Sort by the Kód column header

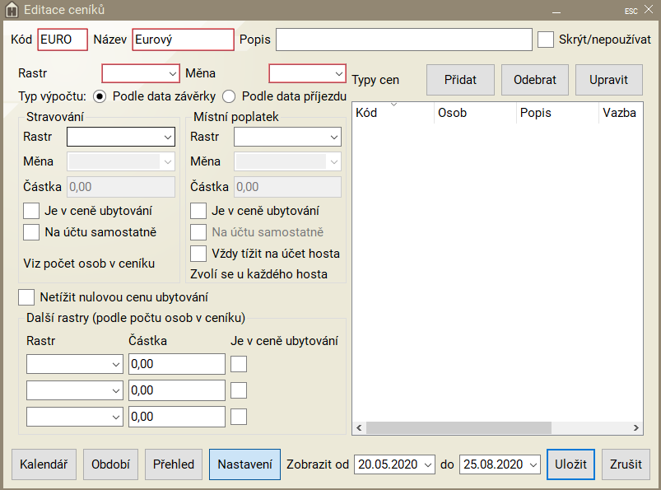pos(392,113)
